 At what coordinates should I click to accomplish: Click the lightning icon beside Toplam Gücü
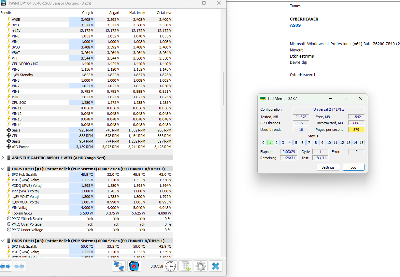[9, 213]
